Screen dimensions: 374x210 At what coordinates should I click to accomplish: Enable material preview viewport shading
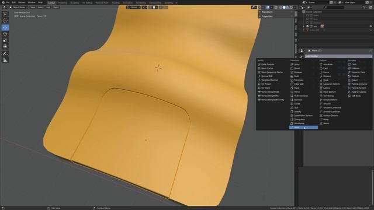click(x=288, y=8)
